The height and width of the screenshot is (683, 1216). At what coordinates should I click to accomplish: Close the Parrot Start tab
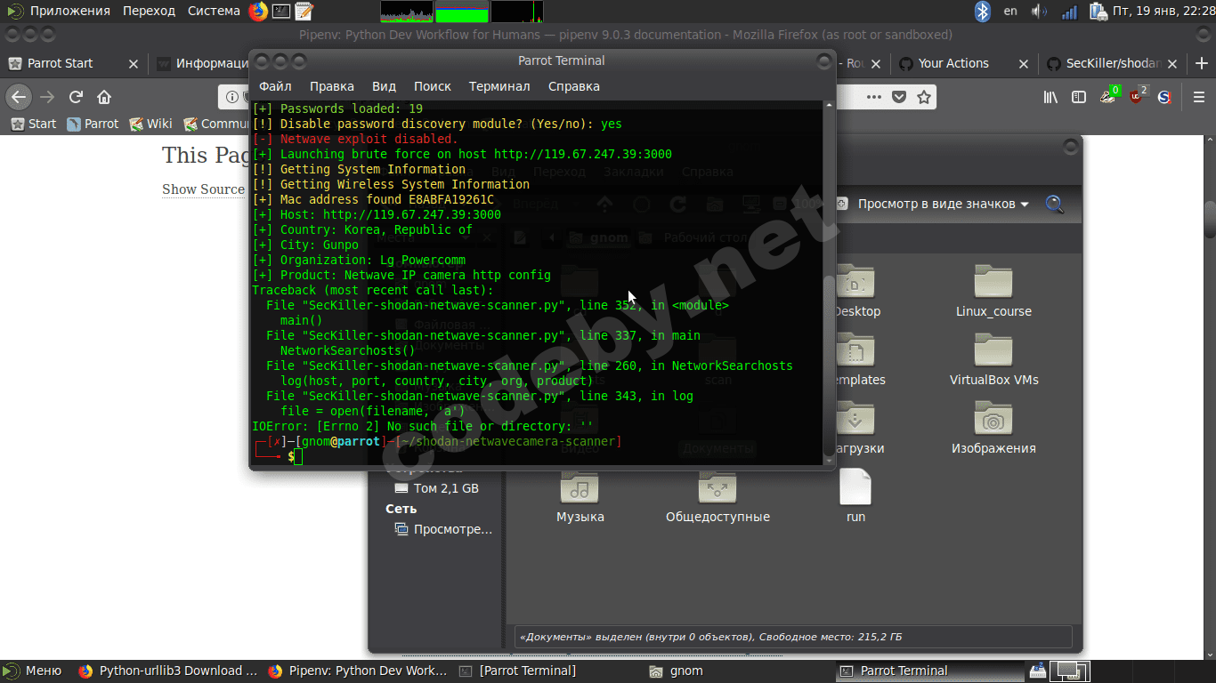coord(133,63)
